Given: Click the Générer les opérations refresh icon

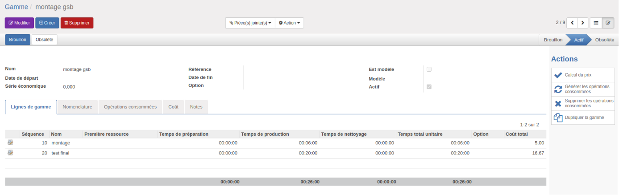Looking at the screenshot, I should (558, 89).
